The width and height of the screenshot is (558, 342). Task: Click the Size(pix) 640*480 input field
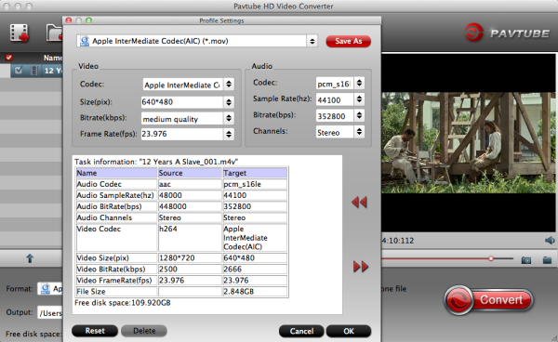click(x=182, y=102)
